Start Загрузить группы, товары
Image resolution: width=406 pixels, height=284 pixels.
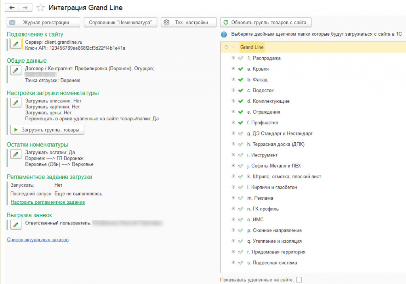point(47,129)
